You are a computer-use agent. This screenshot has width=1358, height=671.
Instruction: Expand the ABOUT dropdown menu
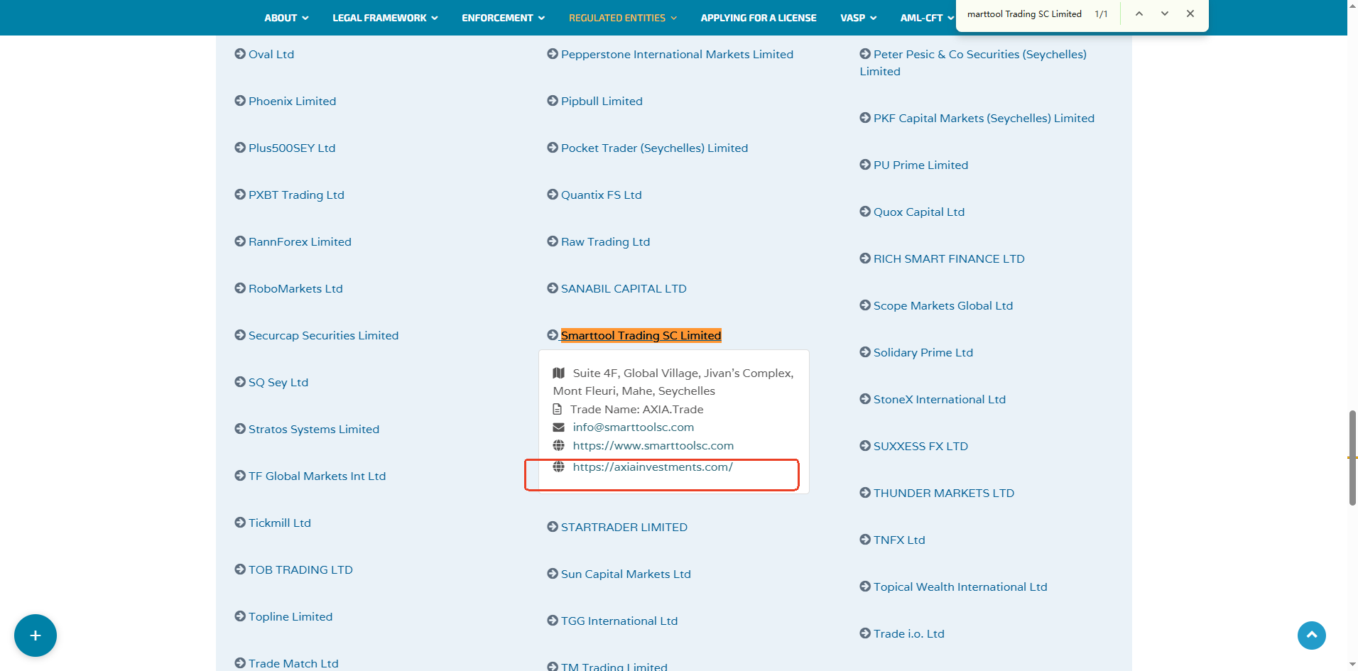coord(286,18)
